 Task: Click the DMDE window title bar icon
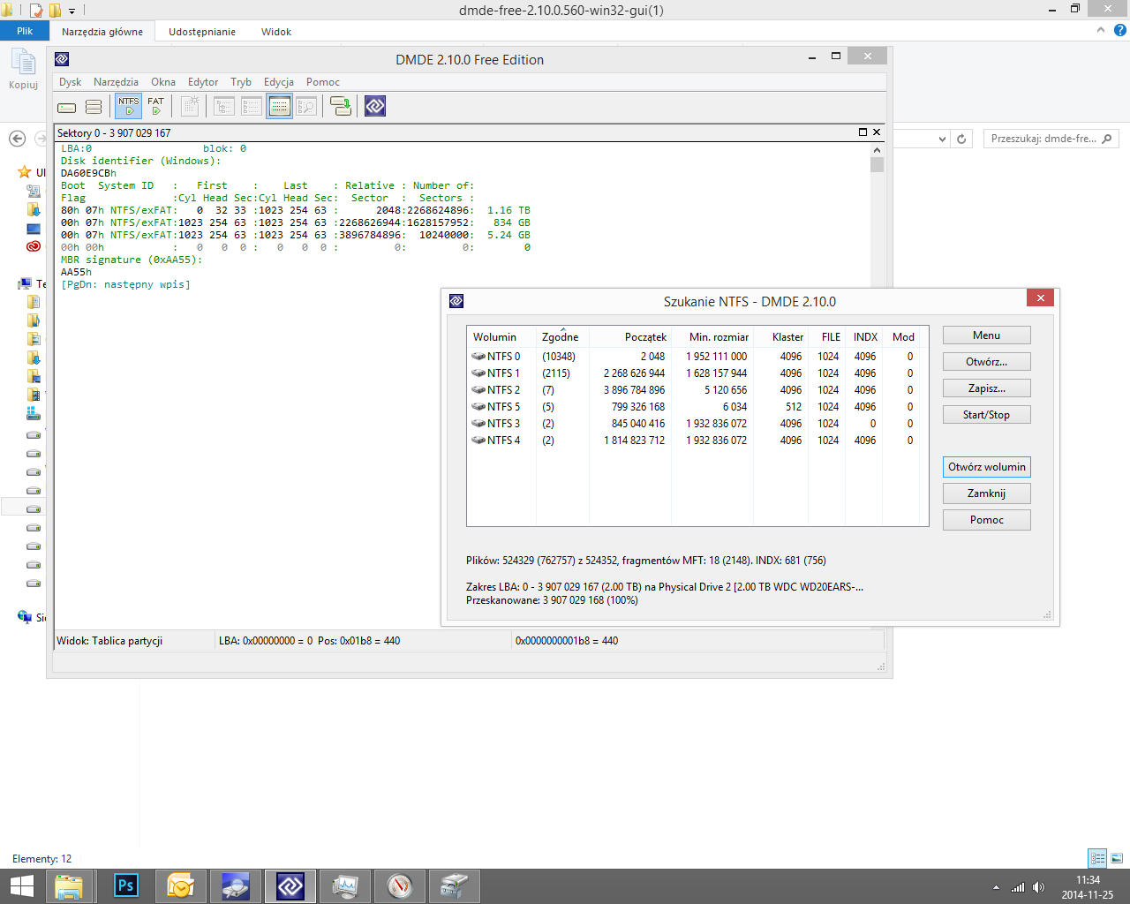pyautogui.click(x=62, y=59)
